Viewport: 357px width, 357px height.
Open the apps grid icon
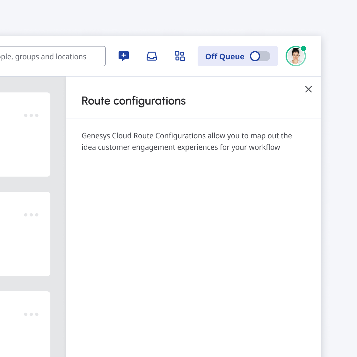(180, 56)
